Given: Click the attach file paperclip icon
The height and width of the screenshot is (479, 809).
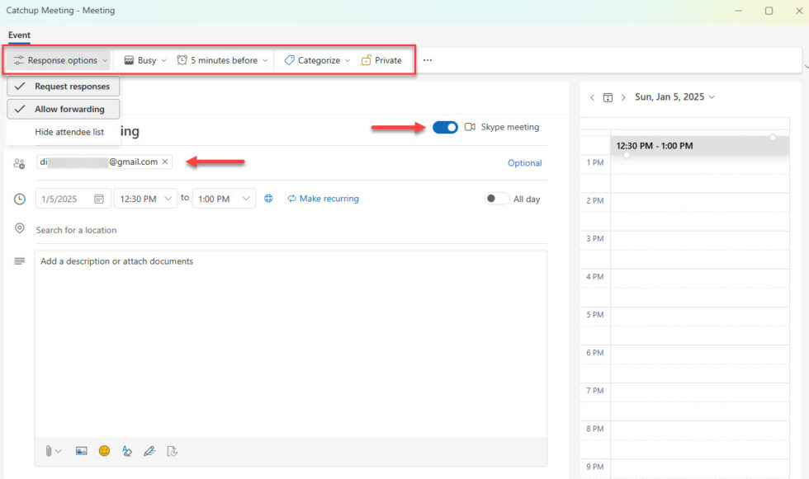Looking at the screenshot, I should [x=48, y=451].
